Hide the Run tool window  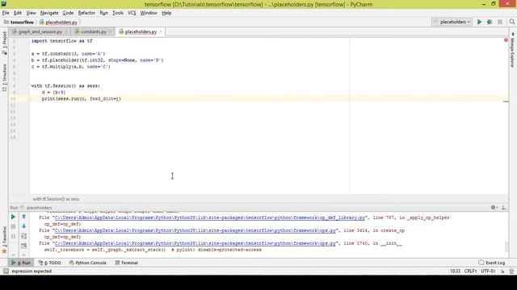pyautogui.click(x=504, y=208)
